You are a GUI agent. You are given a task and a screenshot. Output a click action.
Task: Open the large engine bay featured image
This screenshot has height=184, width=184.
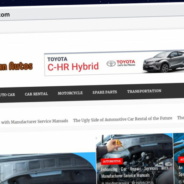[x=48, y=168]
